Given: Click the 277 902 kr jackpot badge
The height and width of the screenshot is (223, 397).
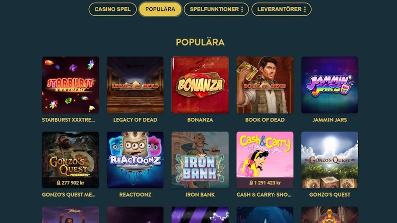Looking at the screenshot, I should tap(70, 182).
